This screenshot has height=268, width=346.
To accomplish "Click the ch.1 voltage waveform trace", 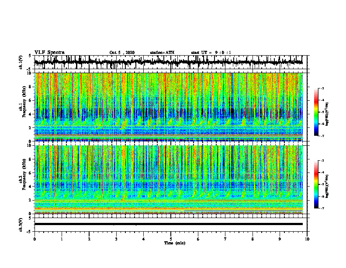I will (168, 62).
